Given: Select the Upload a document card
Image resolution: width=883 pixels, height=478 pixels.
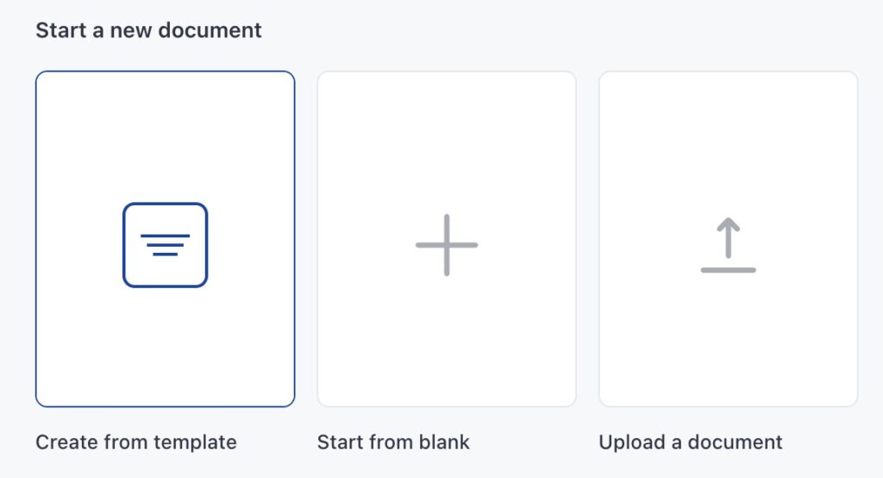Looking at the screenshot, I should pos(729,239).
